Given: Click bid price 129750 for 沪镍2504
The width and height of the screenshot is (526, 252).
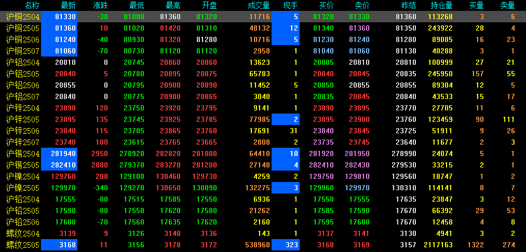Looking at the screenshot, I should (x=321, y=176).
